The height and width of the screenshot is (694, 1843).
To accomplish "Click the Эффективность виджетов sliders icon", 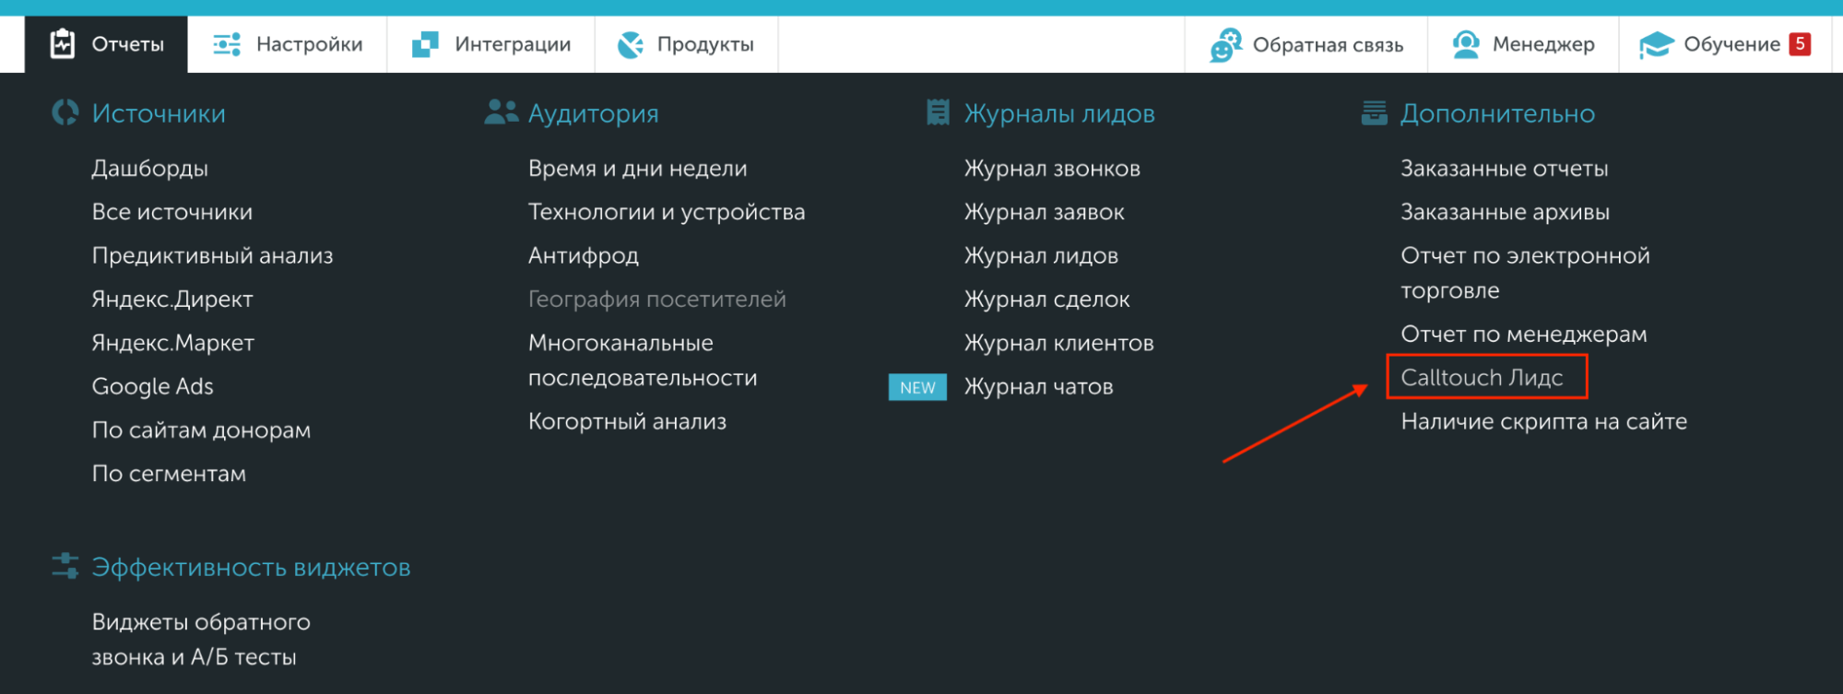I will coord(65,566).
